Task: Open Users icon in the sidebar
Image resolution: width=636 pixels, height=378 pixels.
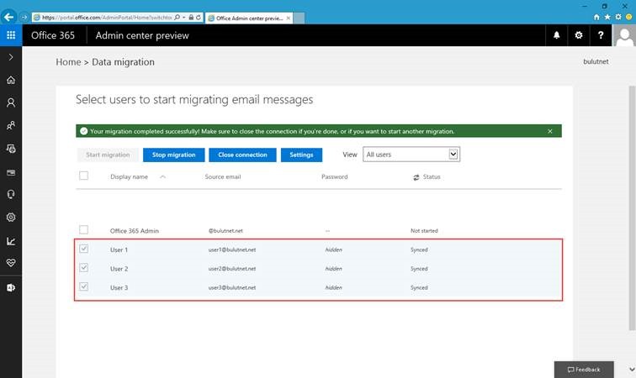Action: pos(11,102)
